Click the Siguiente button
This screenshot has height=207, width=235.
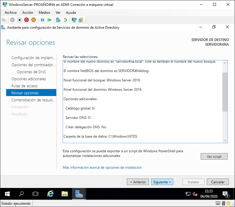[162, 182]
